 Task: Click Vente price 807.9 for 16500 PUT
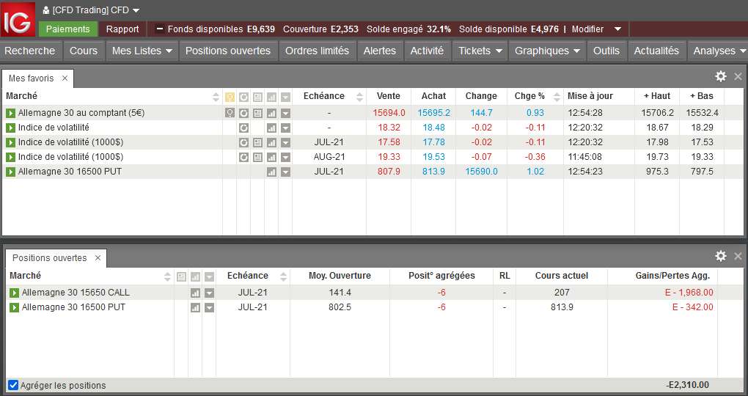click(x=389, y=172)
